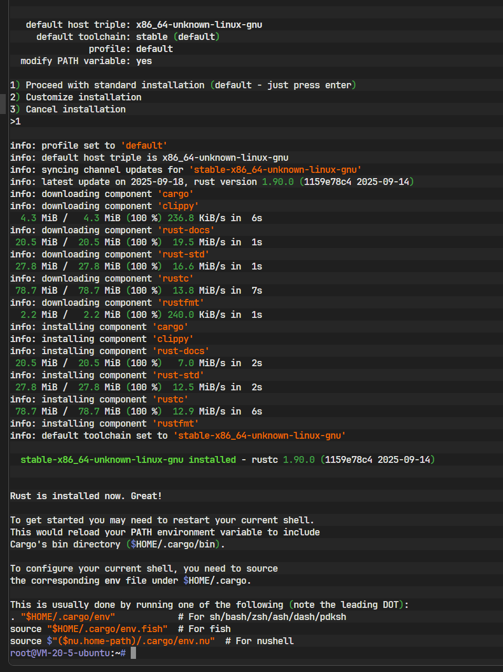Click "installing component 'rustfmt'" line

click(x=104, y=423)
